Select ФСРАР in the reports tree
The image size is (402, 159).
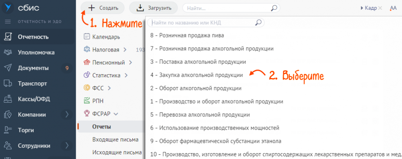pos(101,114)
